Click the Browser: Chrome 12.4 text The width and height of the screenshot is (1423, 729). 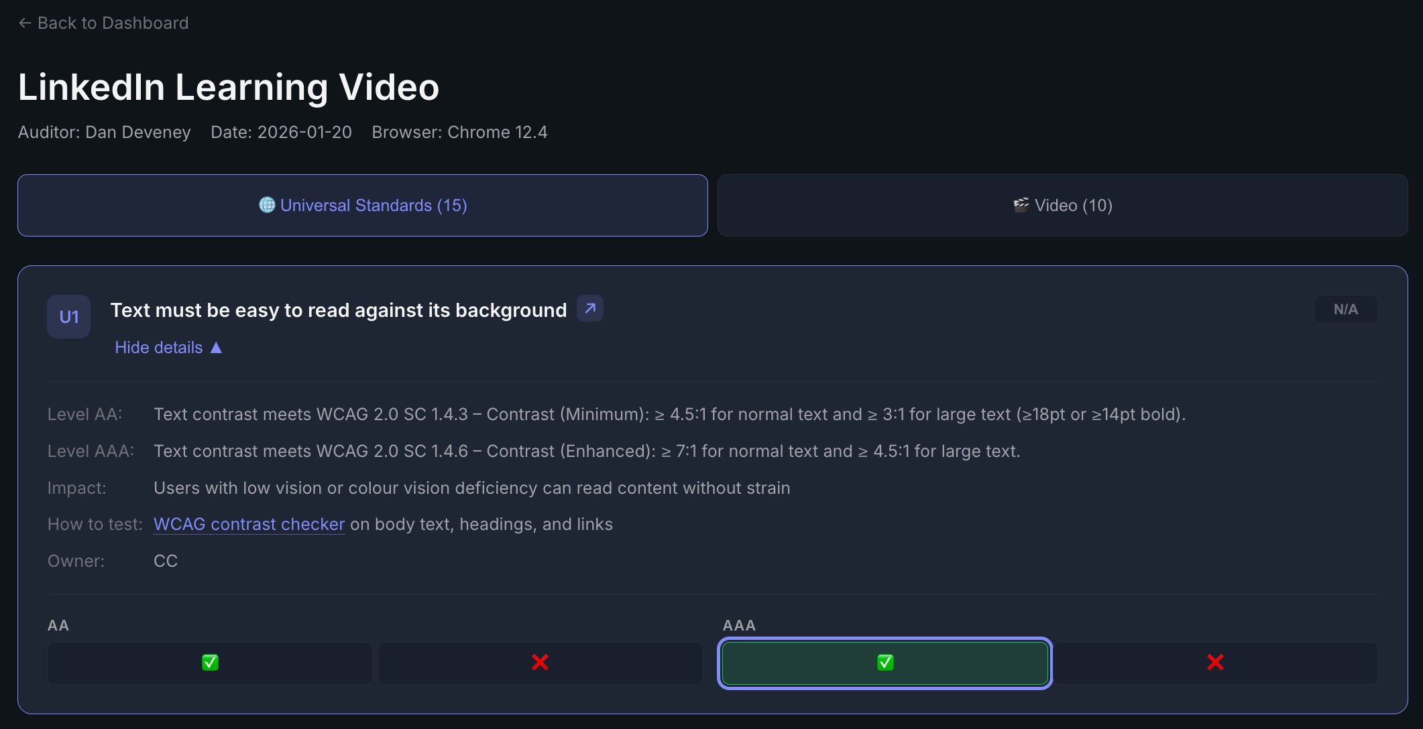(460, 133)
